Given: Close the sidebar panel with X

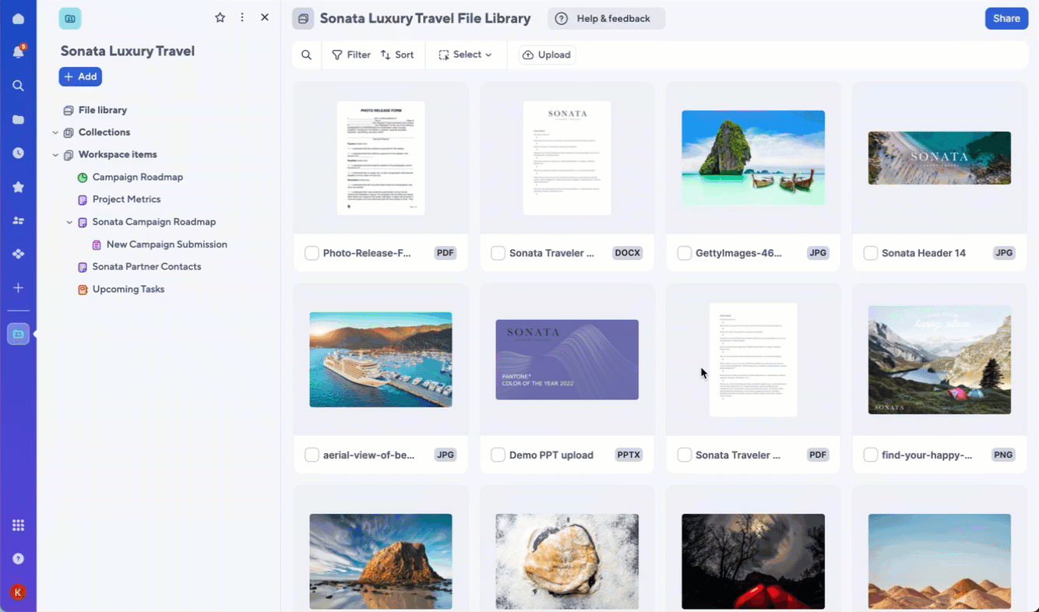Looking at the screenshot, I should tap(265, 17).
